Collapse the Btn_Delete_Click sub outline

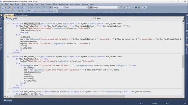(x=8, y=57)
